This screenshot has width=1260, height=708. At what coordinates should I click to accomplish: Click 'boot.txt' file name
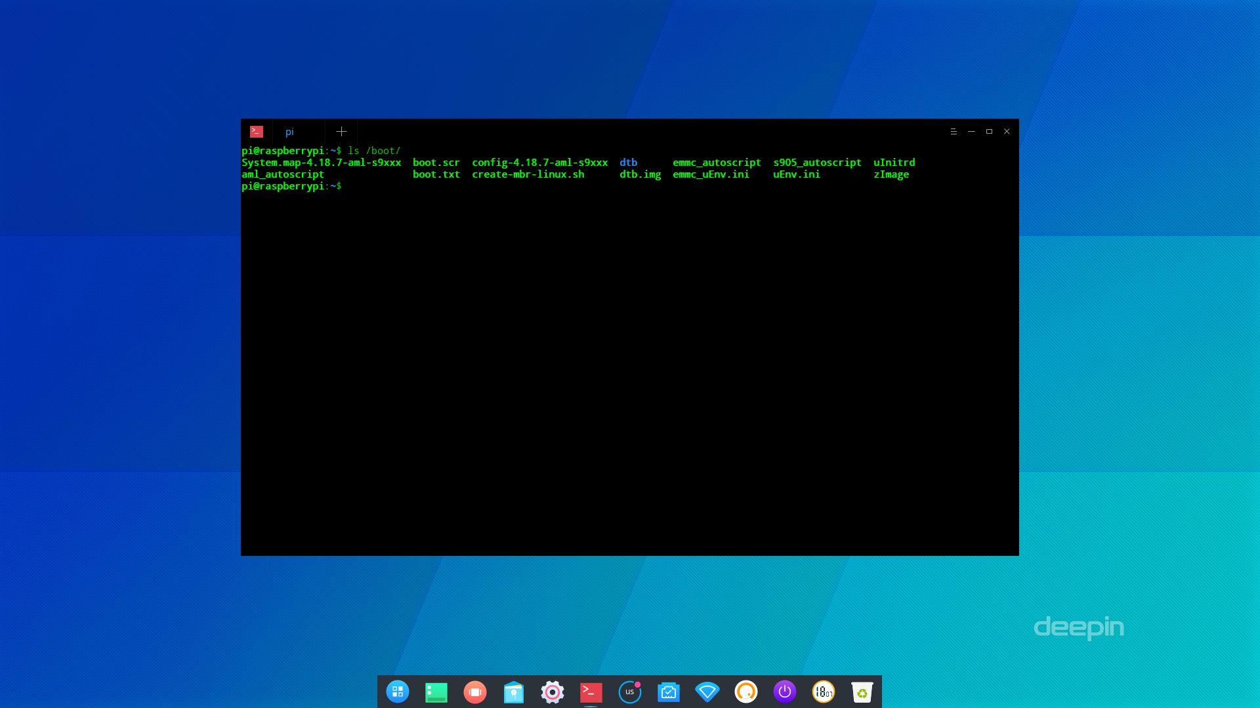click(x=436, y=174)
